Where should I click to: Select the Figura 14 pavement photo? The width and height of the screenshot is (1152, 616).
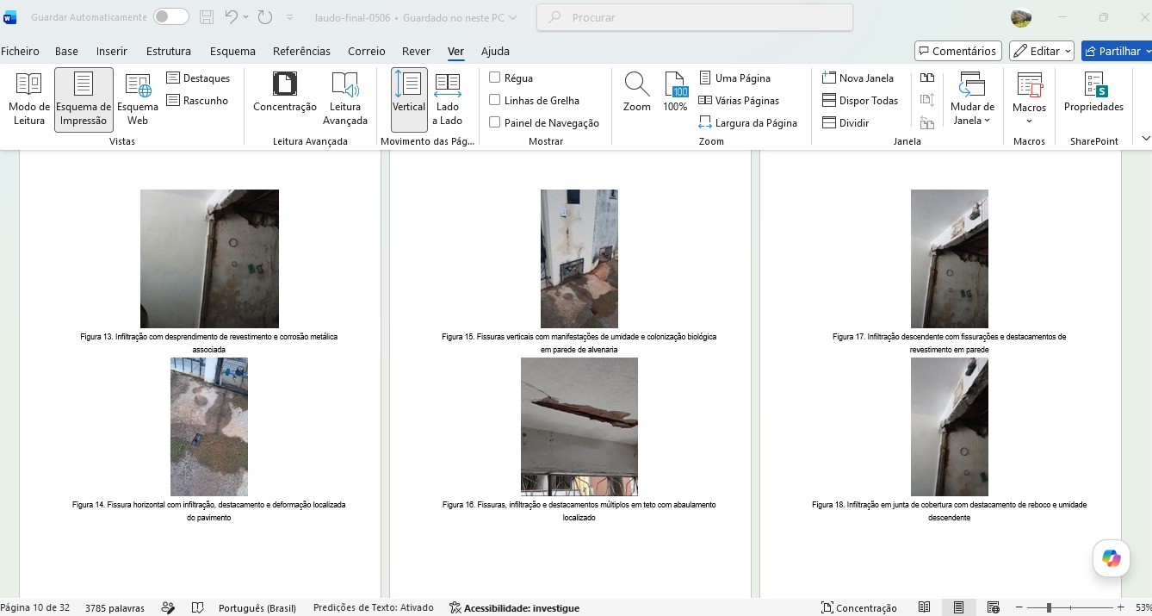coord(209,426)
